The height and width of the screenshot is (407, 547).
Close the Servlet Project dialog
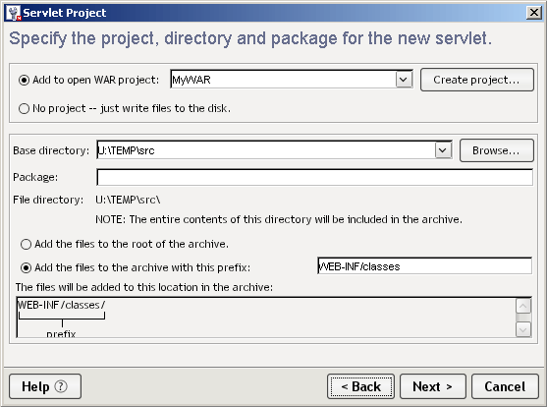[534, 13]
